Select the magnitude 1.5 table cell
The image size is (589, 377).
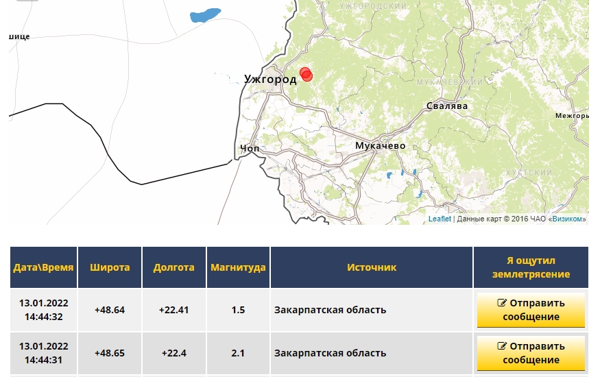[x=238, y=310]
